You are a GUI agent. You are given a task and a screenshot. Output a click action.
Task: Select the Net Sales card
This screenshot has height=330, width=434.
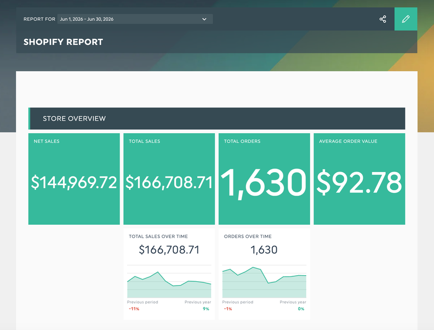[x=74, y=179]
